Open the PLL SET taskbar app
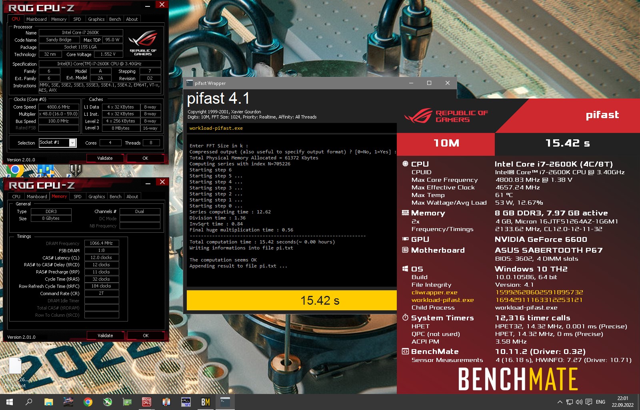640x410 pixels. click(186, 402)
